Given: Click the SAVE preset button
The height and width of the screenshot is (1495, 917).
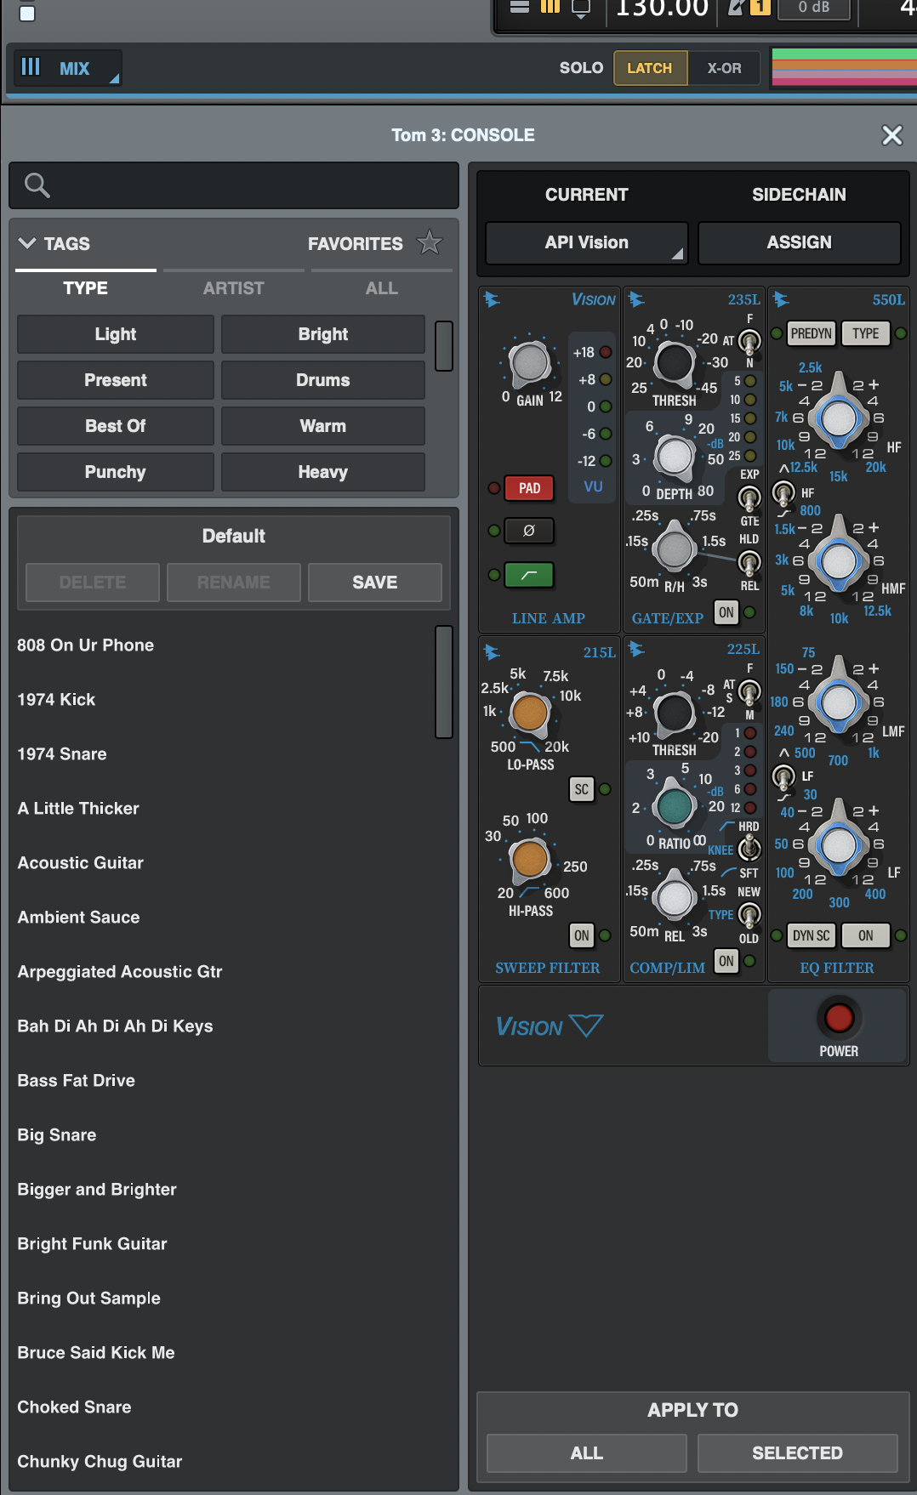Looking at the screenshot, I should (374, 583).
